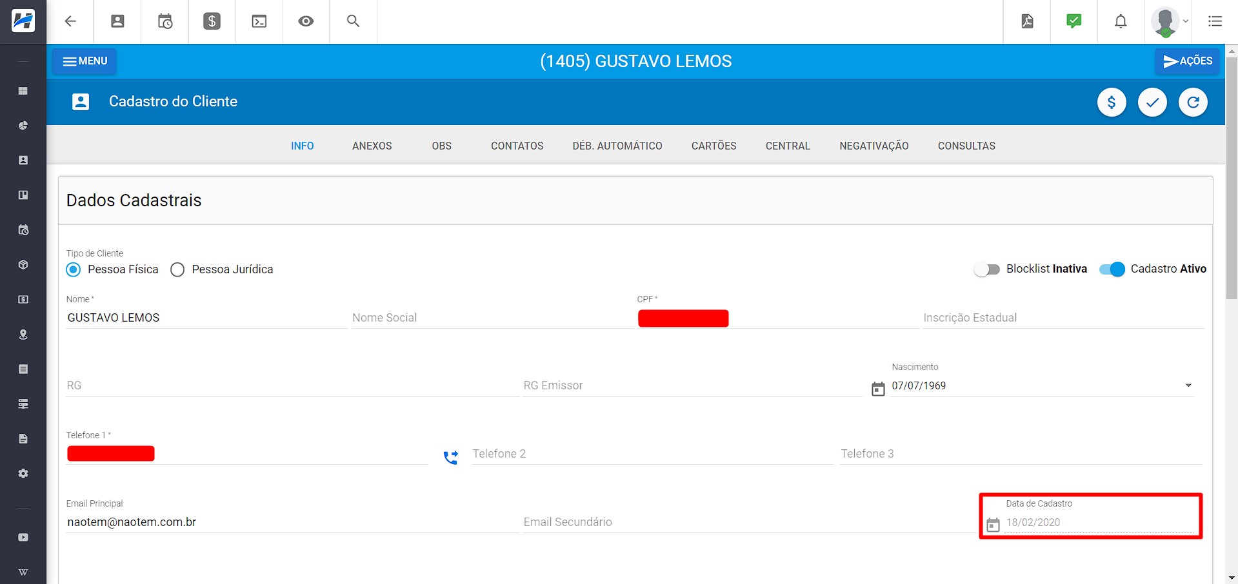The width and height of the screenshot is (1238, 584).
Task: Click the round refresh button
Action: click(1193, 102)
